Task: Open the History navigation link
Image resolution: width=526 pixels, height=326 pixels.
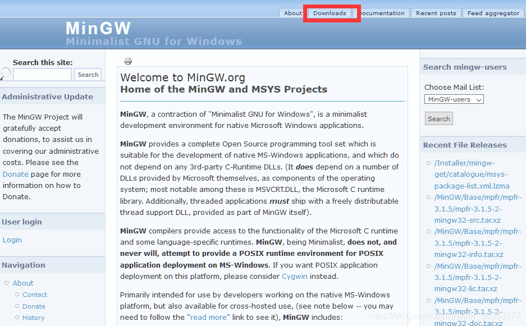Action: coord(33,317)
